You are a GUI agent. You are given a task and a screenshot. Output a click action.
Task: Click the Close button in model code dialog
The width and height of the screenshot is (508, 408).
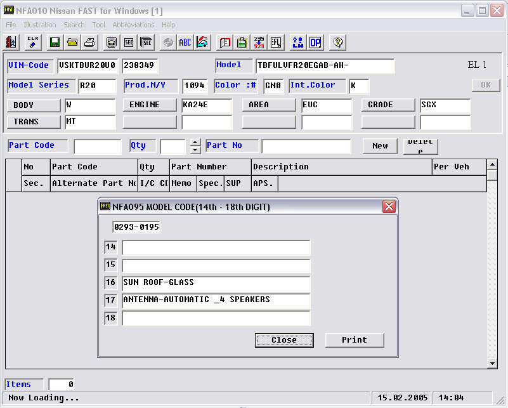pyautogui.click(x=284, y=340)
